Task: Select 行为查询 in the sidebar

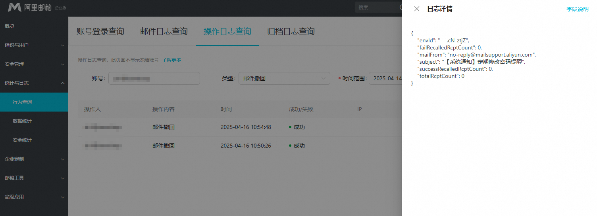Action: pos(22,102)
